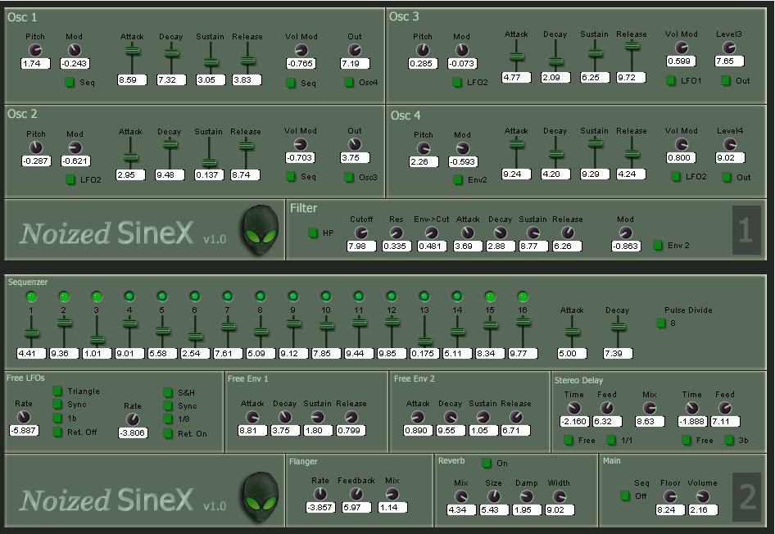Click LFO 1 rate 1b button
This screenshot has height=534, width=775.
pos(57,418)
